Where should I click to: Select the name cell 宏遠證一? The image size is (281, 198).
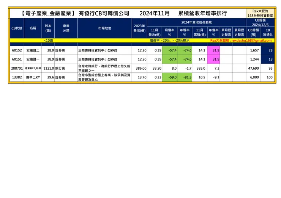[33, 59]
